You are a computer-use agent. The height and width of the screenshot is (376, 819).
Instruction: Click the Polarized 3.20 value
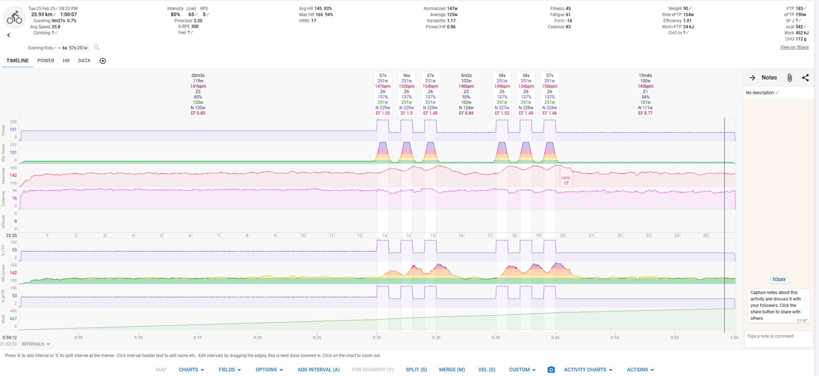(x=188, y=20)
